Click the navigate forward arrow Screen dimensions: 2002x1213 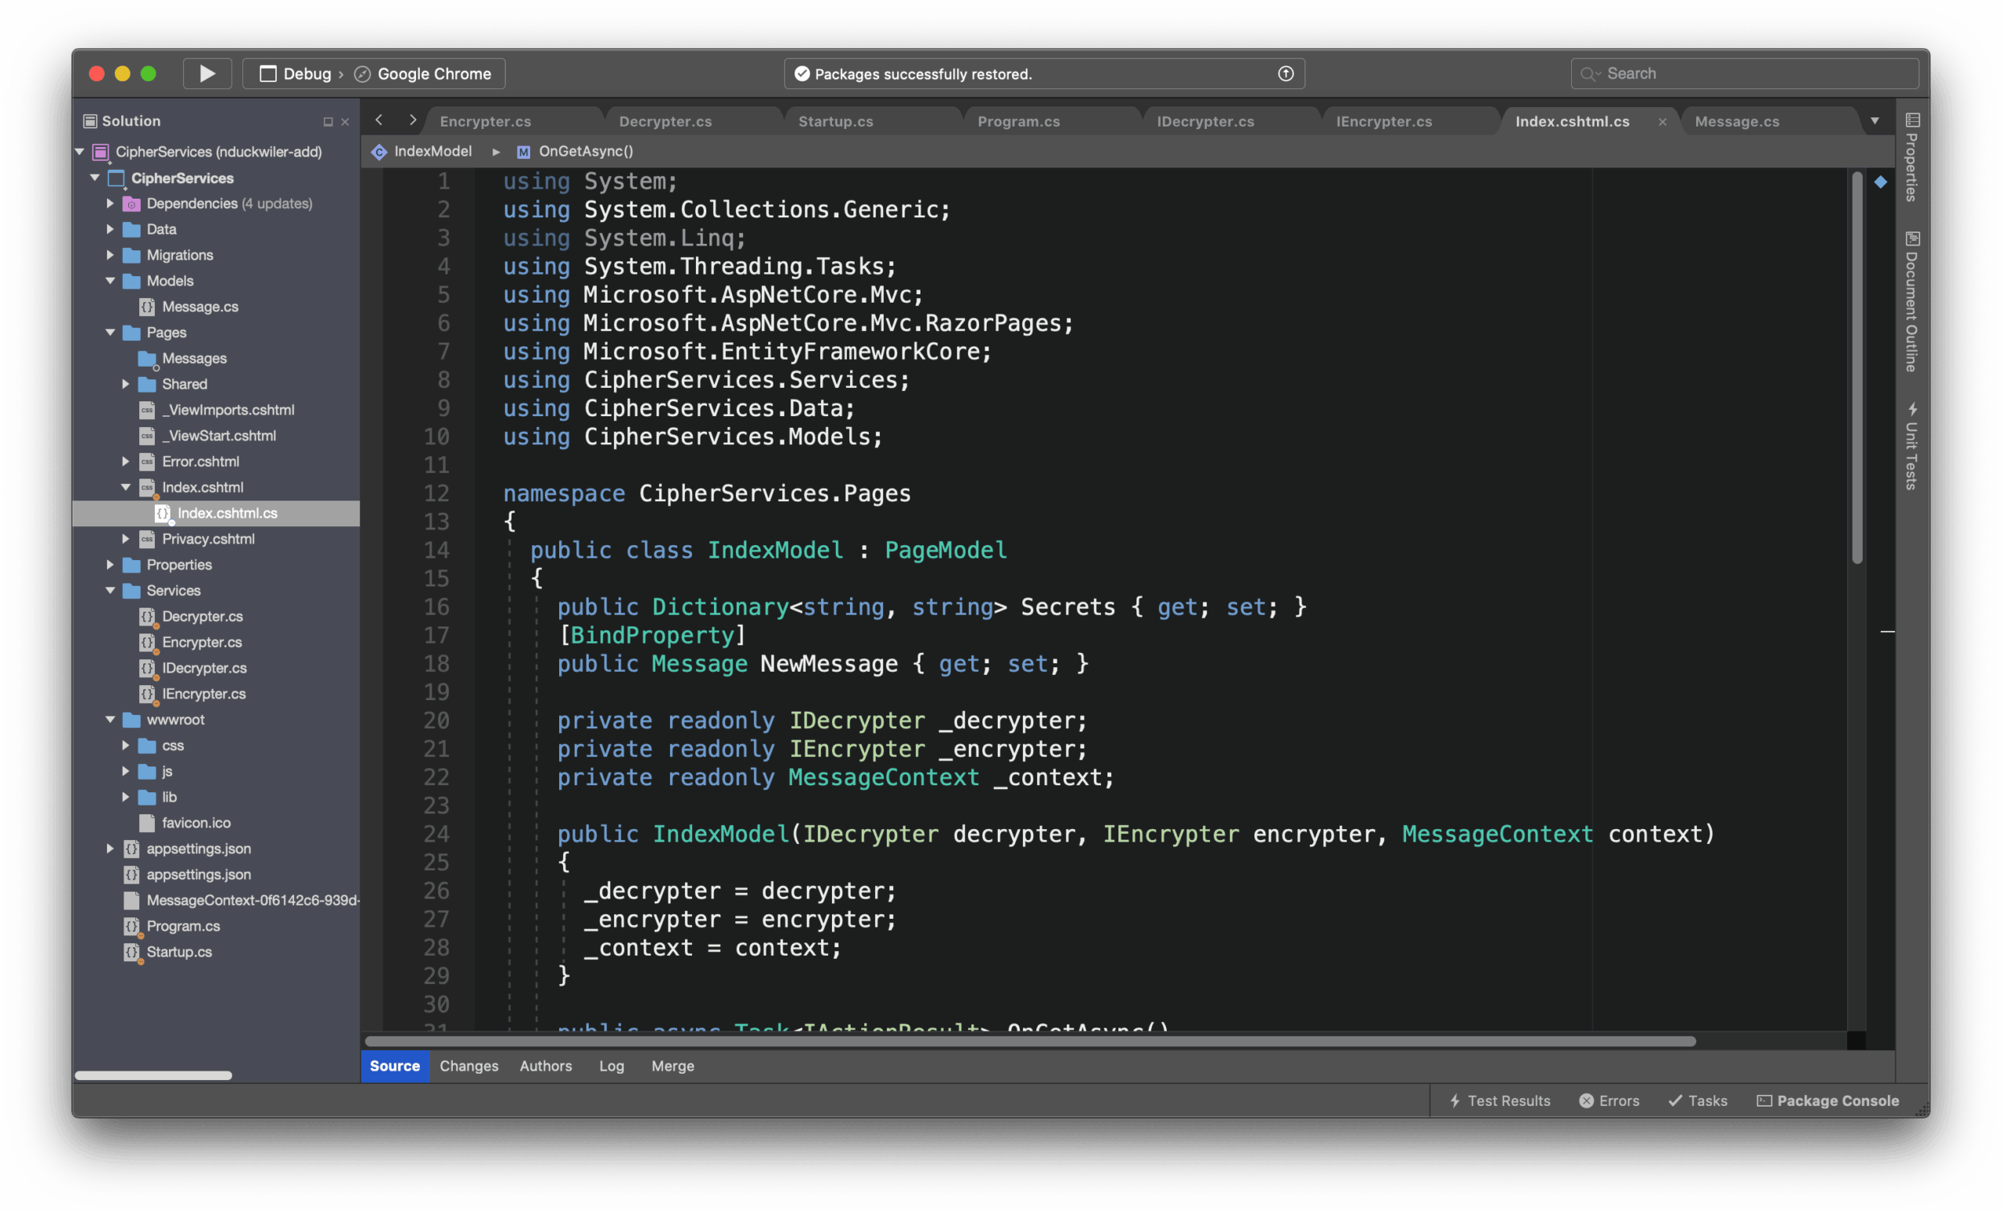click(413, 120)
